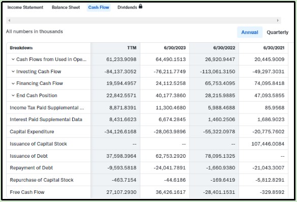Click value 20,445.9009
This screenshot has height=202, width=297.
tap(270, 60)
